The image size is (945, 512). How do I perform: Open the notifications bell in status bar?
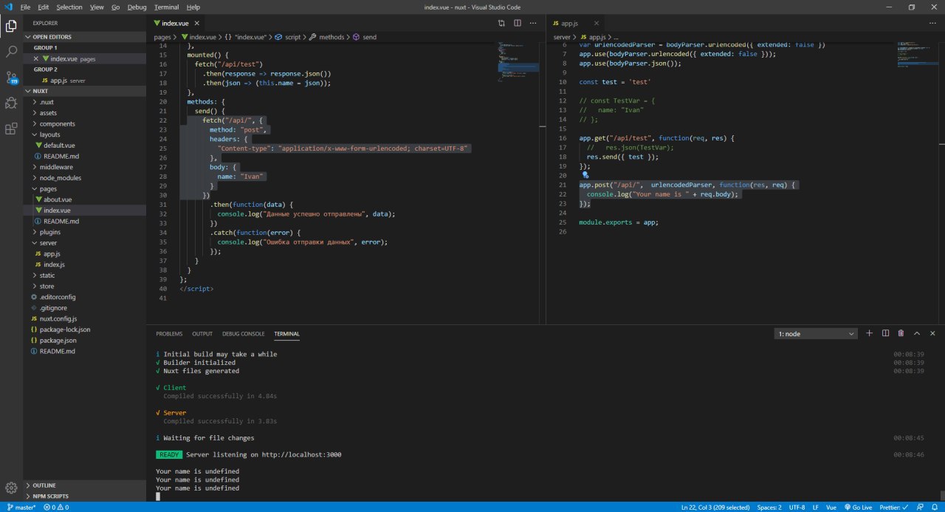tap(935, 508)
